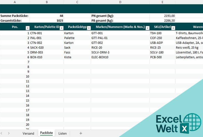The height and width of the screenshot is (137, 203).
Task: Switch to the Versand sheet tab
Action: 28,133
